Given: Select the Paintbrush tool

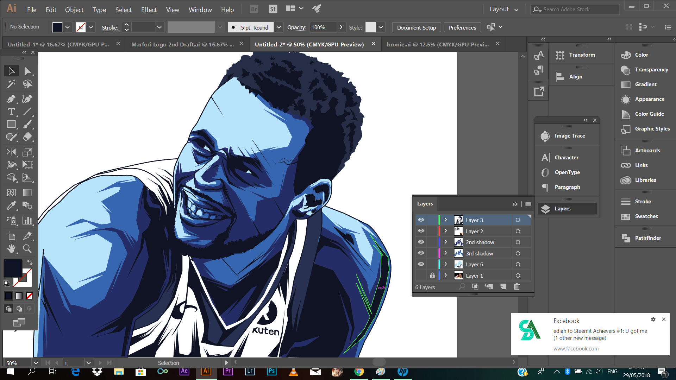Looking at the screenshot, I should click(27, 124).
